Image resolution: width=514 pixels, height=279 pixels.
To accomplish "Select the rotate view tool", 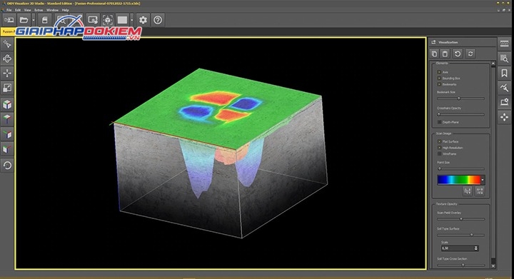I will pos(7,59).
